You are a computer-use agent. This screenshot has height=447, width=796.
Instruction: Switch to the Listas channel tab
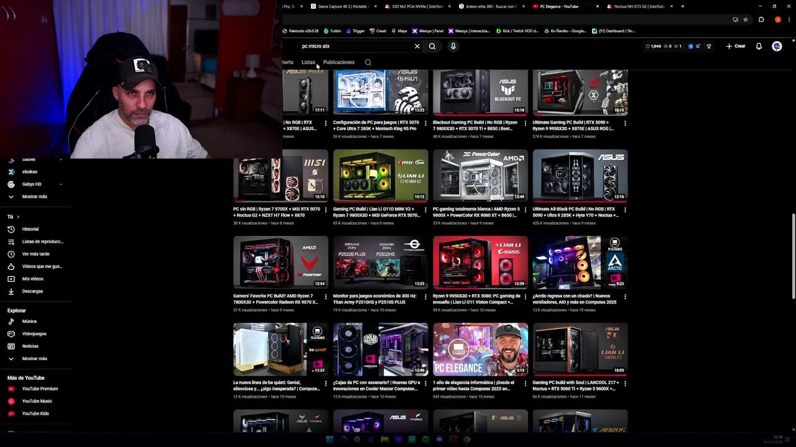tap(308, 62)
